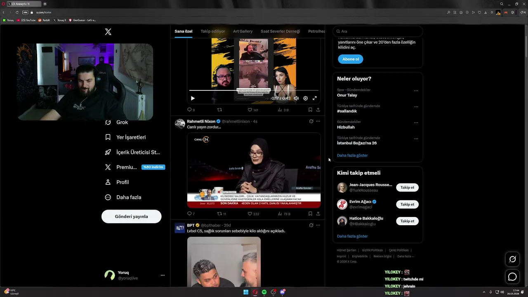Click Abone ol button
Image resolution: width=528 pixels, height=297 pixels.
tap(351, 59)
